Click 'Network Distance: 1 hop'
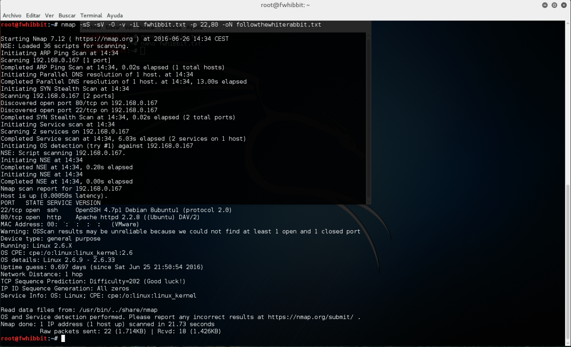The image size is (571, 347). click(41, 274)
